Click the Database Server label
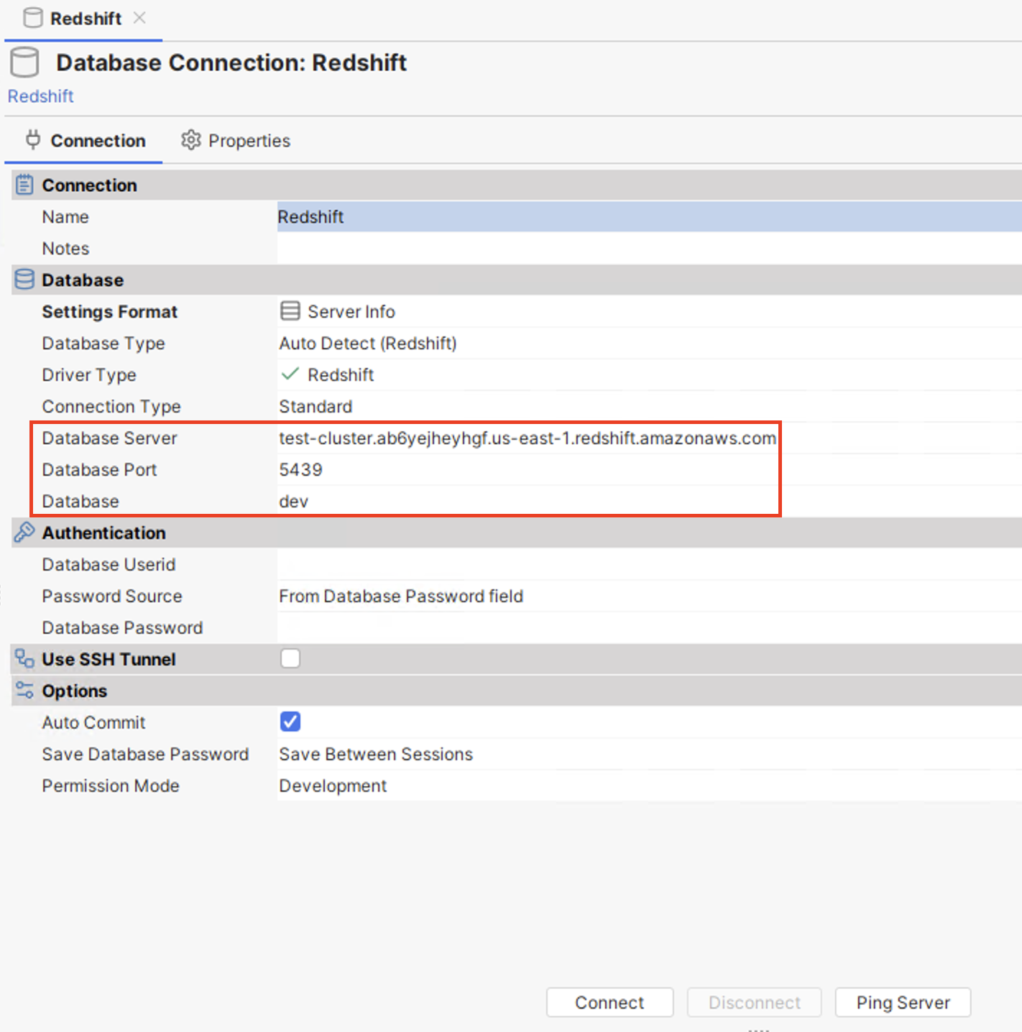This screenshot has height=1032, width=1022. (109, 438)
